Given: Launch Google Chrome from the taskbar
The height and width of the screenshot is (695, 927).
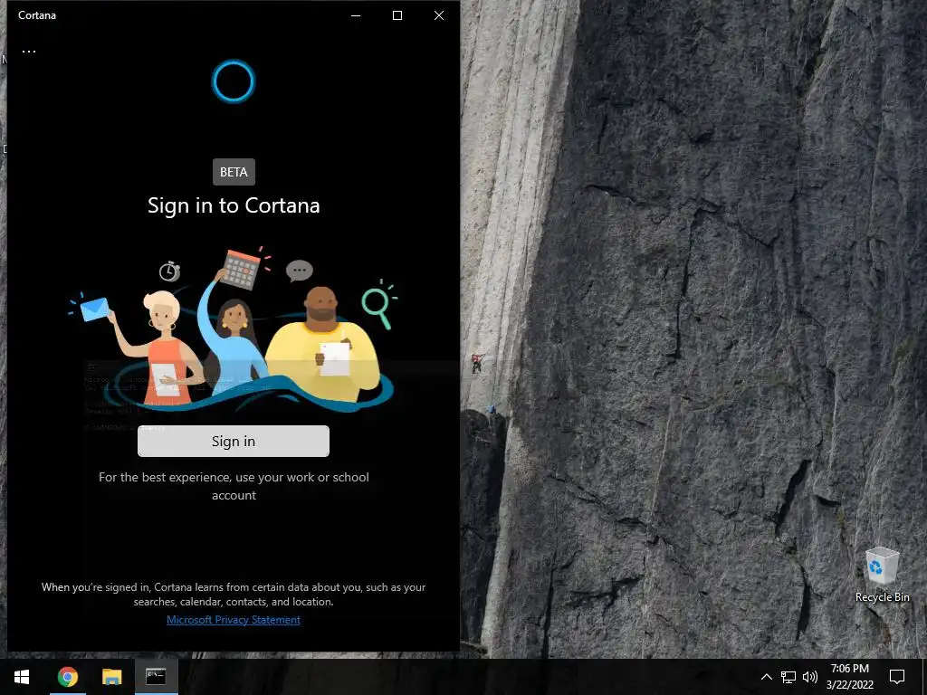Looking at the screenshot, I should tap(67, 677).
